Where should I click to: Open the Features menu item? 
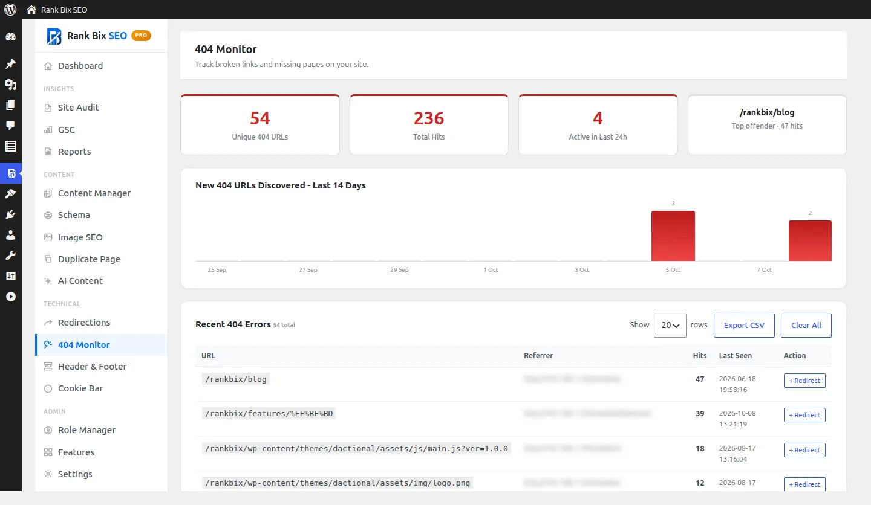point(101,452)
